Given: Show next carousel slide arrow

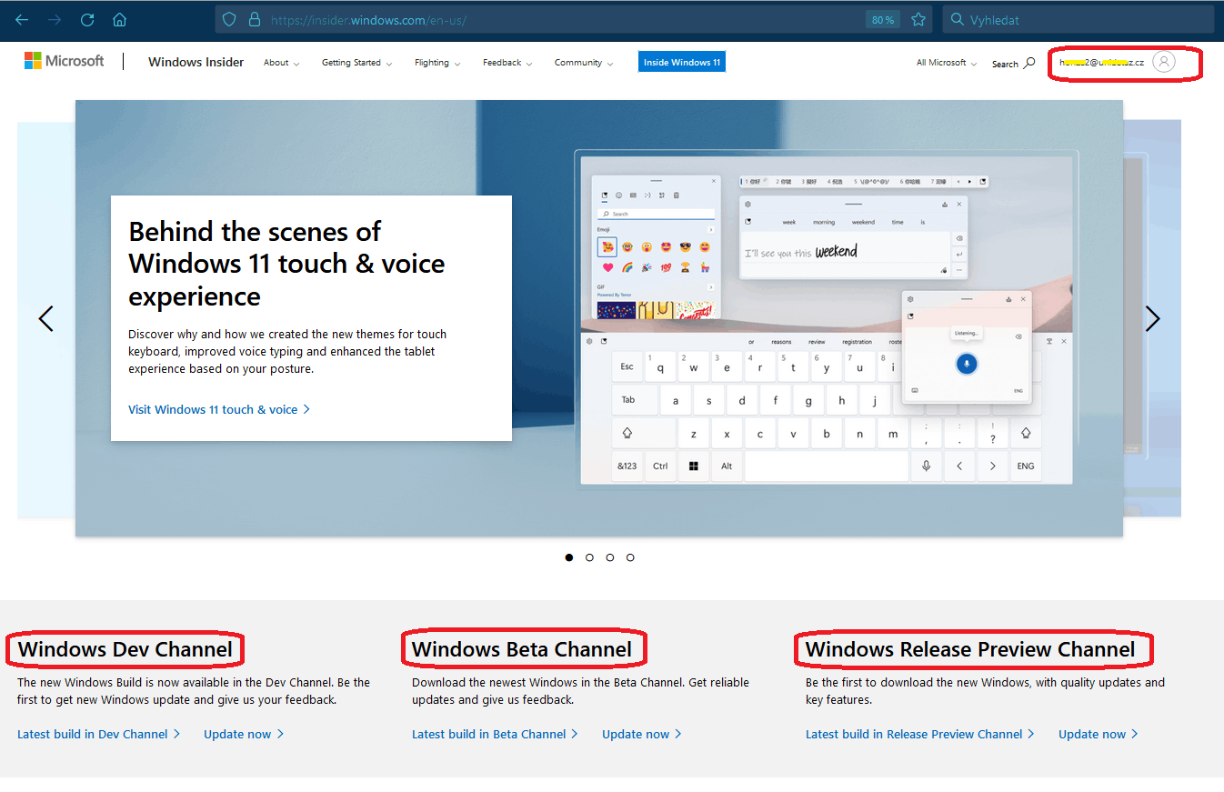Looking at the screenshot, I should point(1152,318).
